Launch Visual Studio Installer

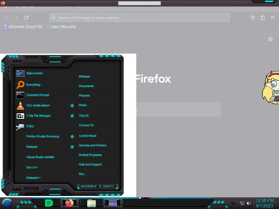[40, 157]
